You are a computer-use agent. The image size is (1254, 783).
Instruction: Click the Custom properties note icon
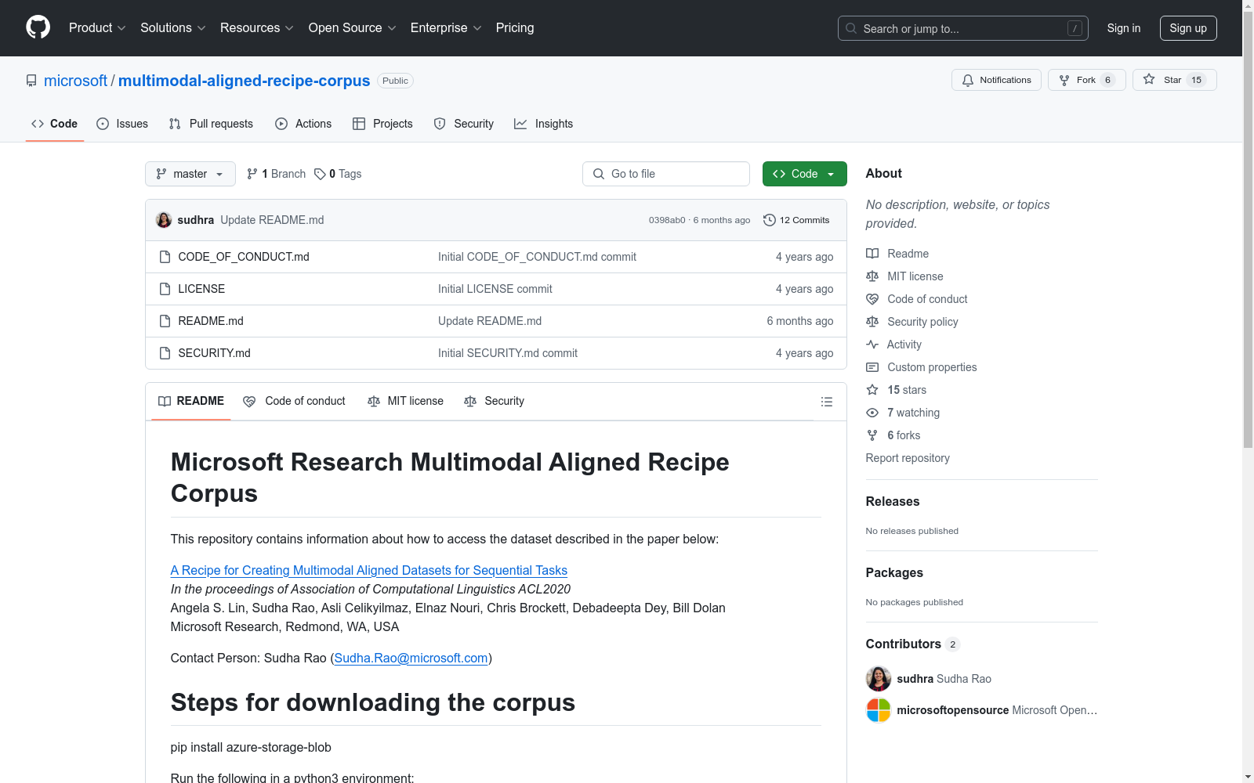pos(872,367)
